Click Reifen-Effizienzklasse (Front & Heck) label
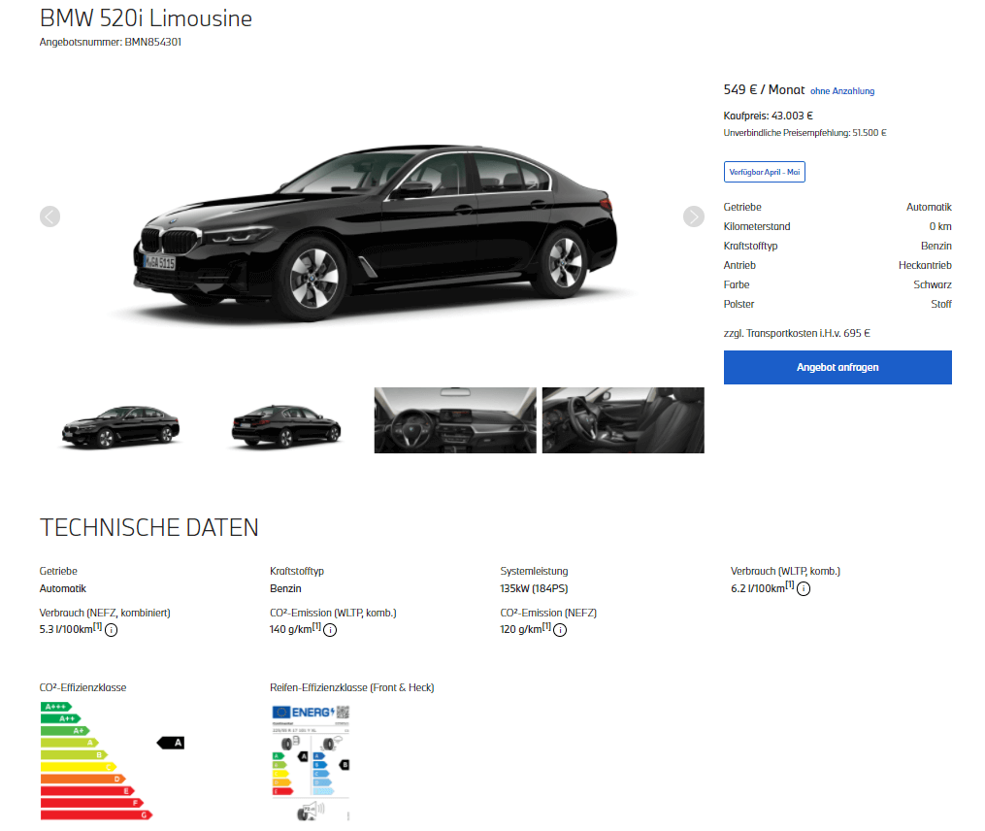The width and height of the screenshot is (985, 831). click(x=351, y=687)
